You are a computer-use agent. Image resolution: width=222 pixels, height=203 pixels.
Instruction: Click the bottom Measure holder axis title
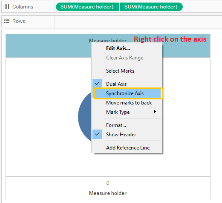tap(108, 193)
